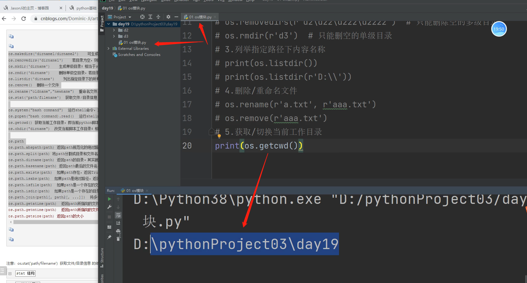The height and width of the screenshot is (283, 527).
Task: Expand the 'stat 结构' section on blog
Action: pos(10,274)
